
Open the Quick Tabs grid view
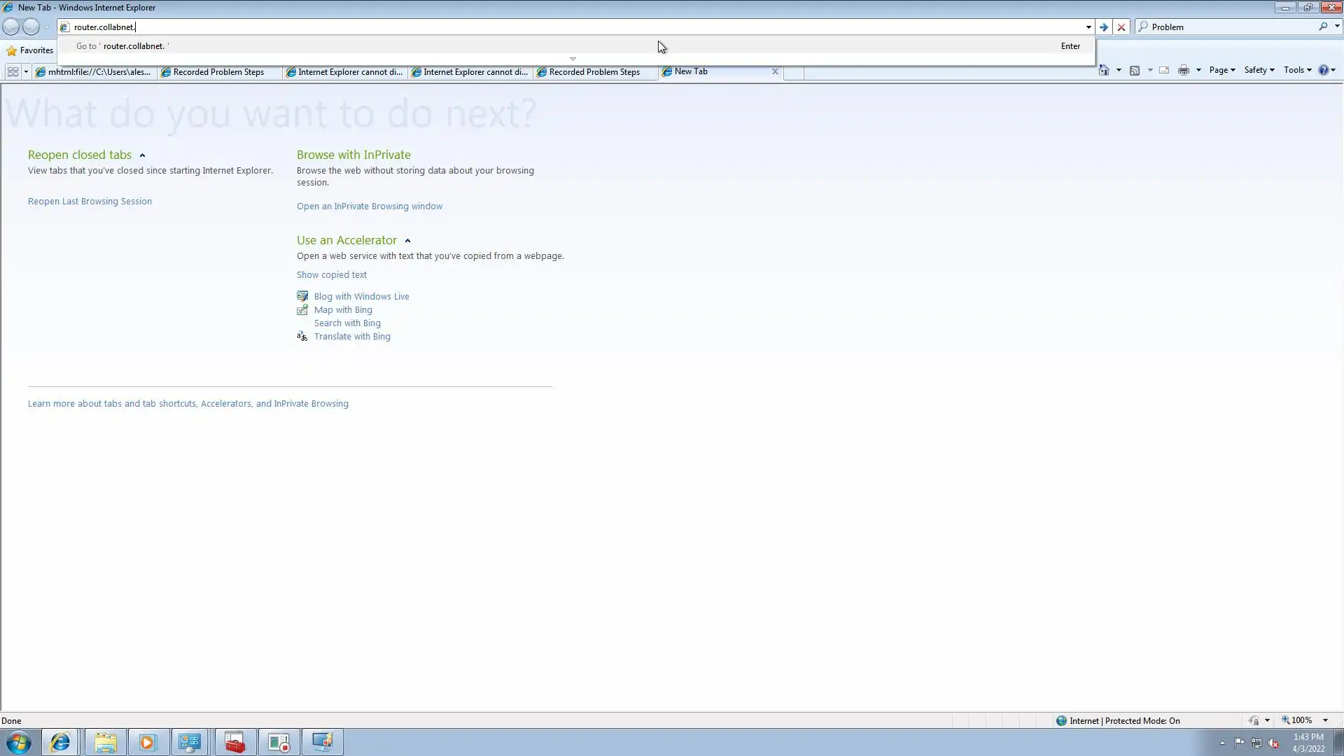click(13, 71)
